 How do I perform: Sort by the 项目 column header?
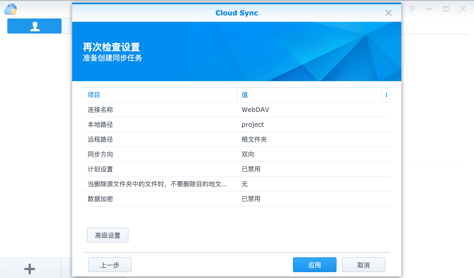[x=93, y=95]
